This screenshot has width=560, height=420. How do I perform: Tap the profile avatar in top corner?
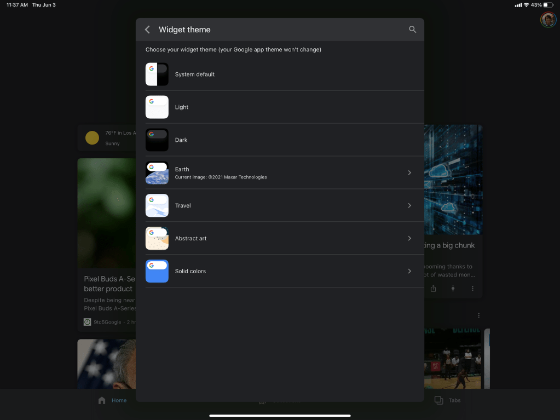[x=548, y=20]
